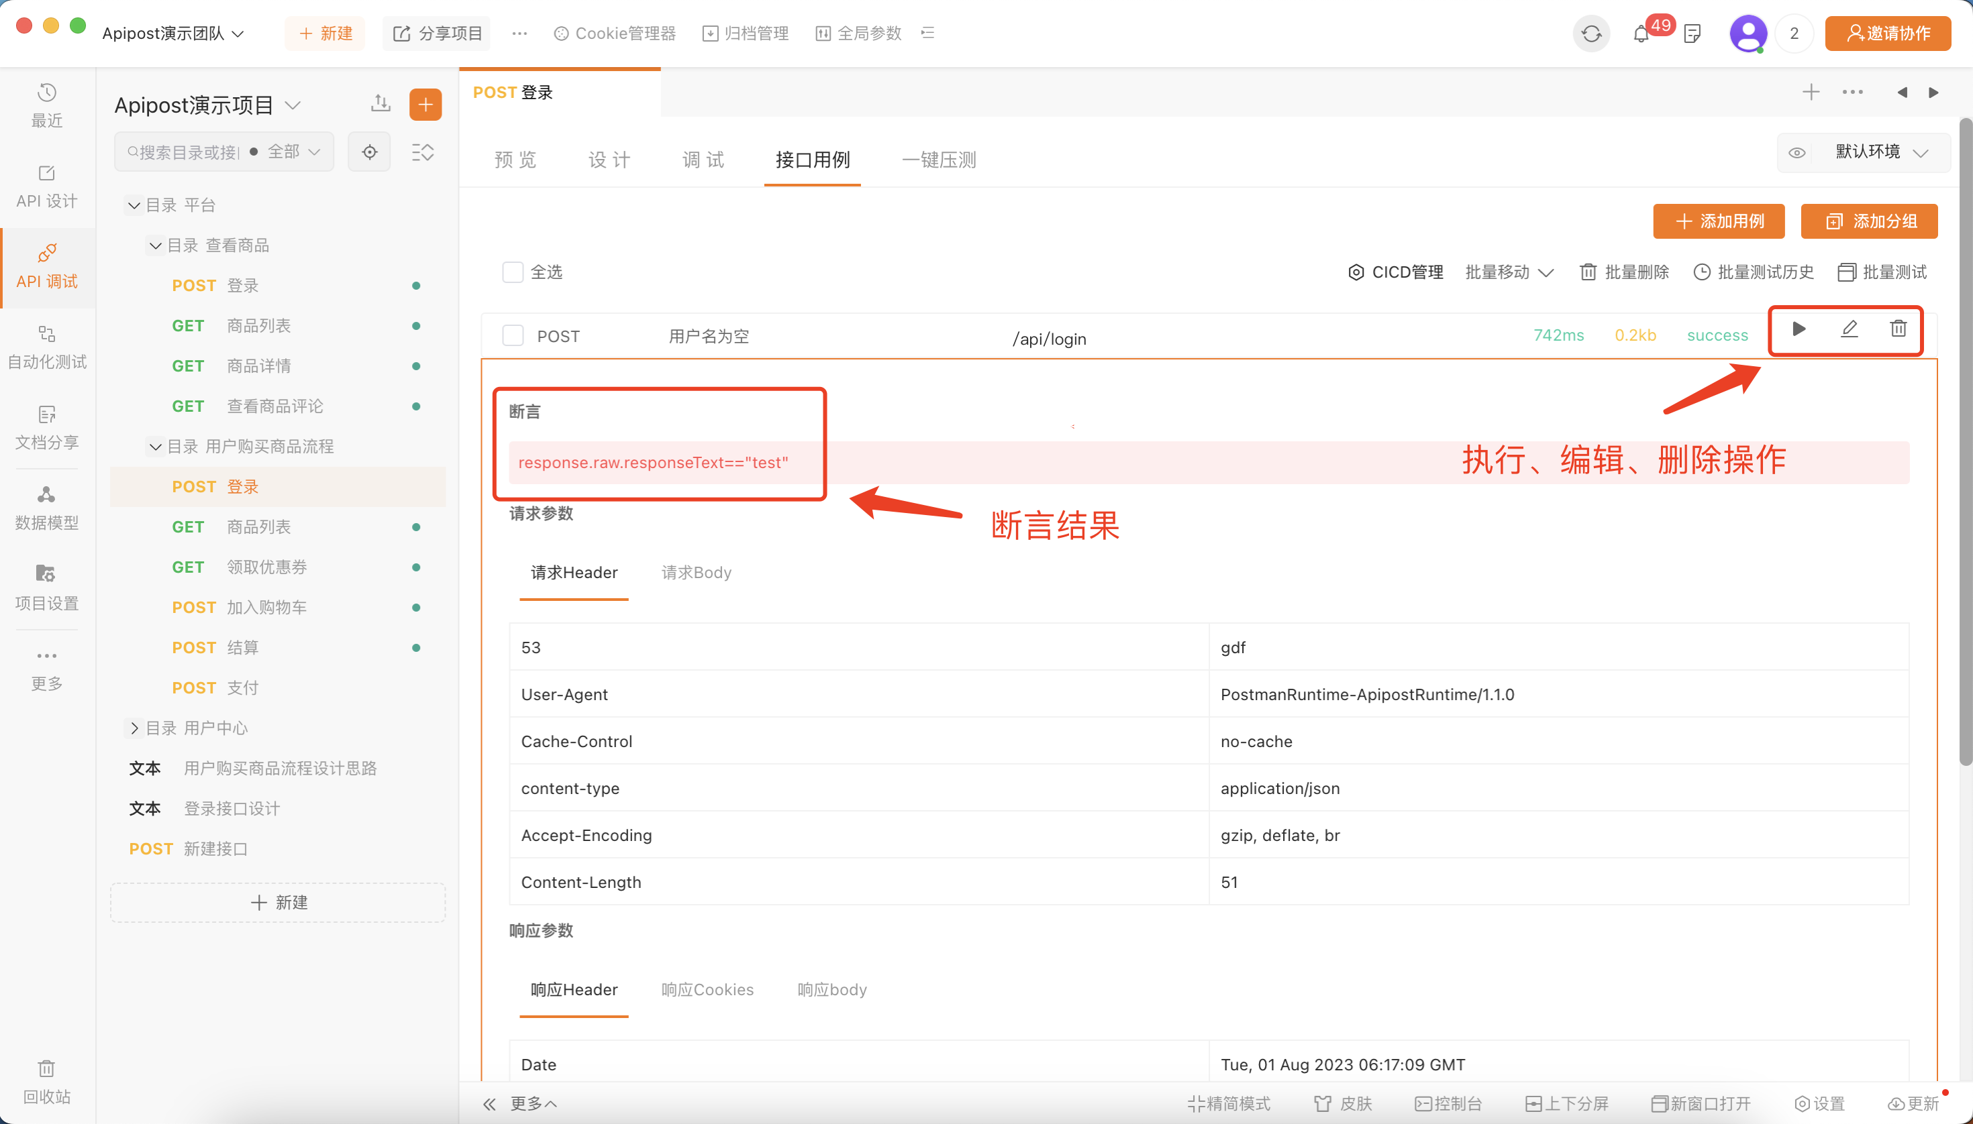Click the delete test case icon
1973x1124 pixels.
click(1897, 329)
